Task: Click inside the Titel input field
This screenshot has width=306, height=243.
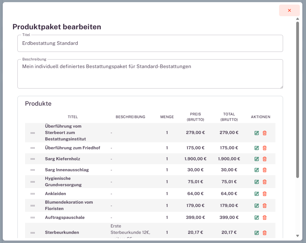Action: [x=150, y=43]
